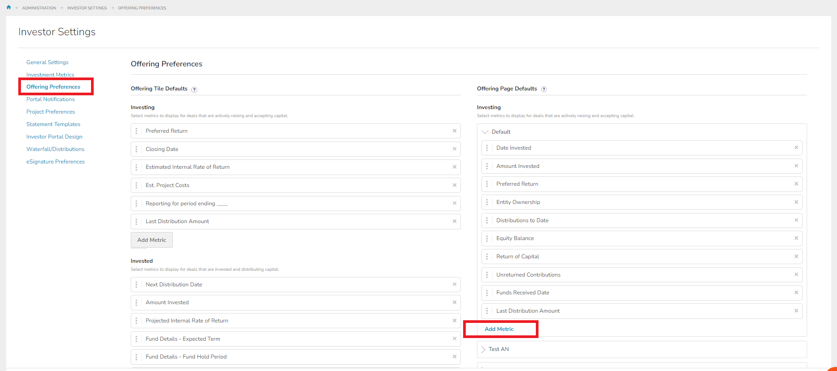
Task: Go to Administration breadcrumb
Action: 39,8
